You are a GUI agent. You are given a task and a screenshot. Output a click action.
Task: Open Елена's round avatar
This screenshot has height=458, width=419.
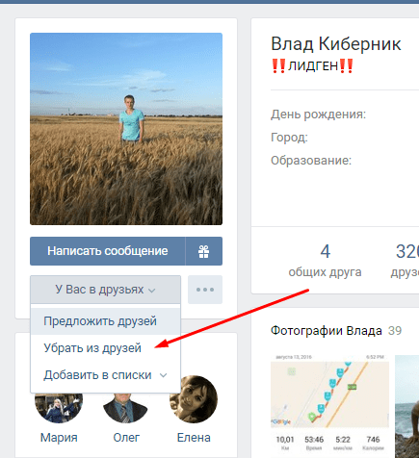pyautogui.click(x=194, y=399)
